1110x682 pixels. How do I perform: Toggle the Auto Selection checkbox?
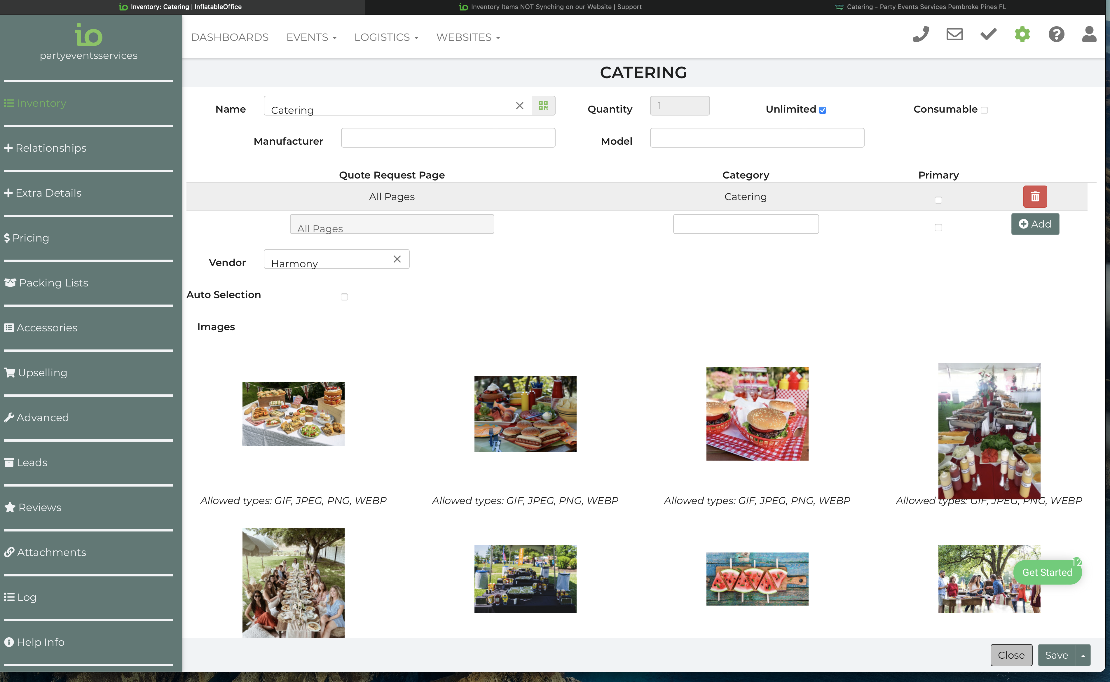click(344, 297)
